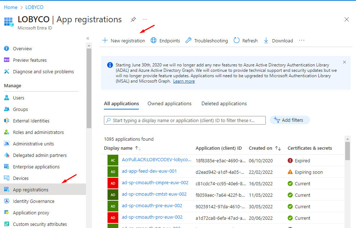Click the Groups people icon
The height and width of the screenshot is (228, 356).
click(x=6, y=109)
